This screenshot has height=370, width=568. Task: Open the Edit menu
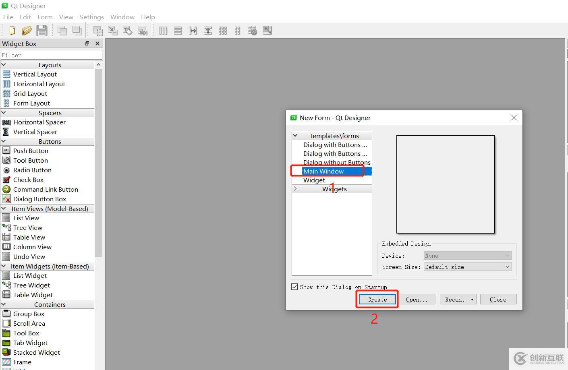pyautogui.click(x=25, y=17)
